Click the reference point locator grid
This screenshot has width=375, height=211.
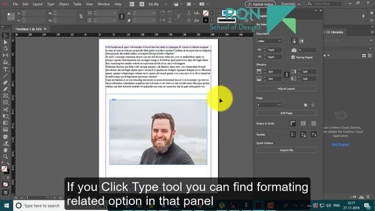pos(11,16)
